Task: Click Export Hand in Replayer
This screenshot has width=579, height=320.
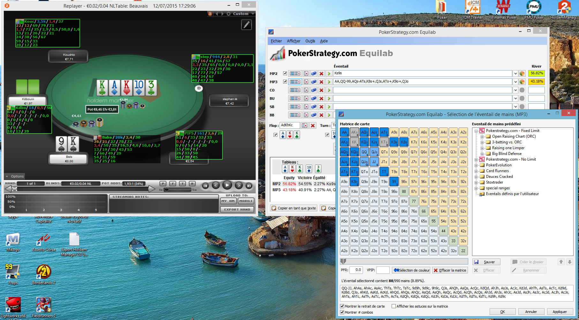Action: 237,209
